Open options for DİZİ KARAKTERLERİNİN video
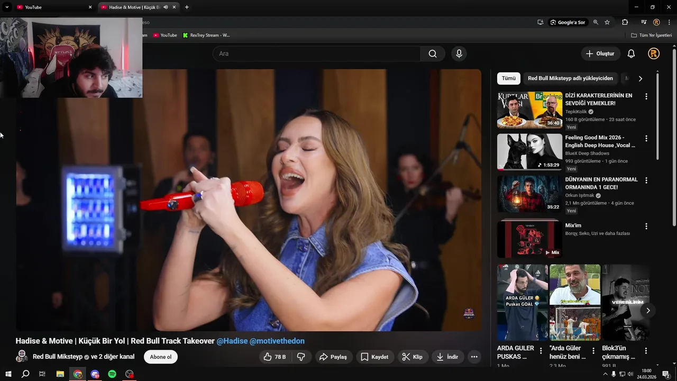This screenshot has height=381, width=677. click(x=646, y=96)
